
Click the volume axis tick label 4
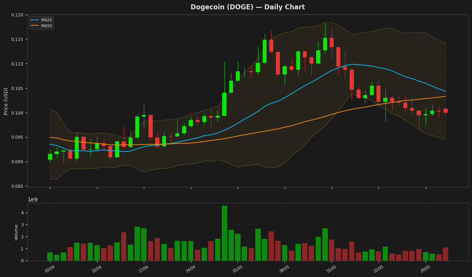pos(23,213)
